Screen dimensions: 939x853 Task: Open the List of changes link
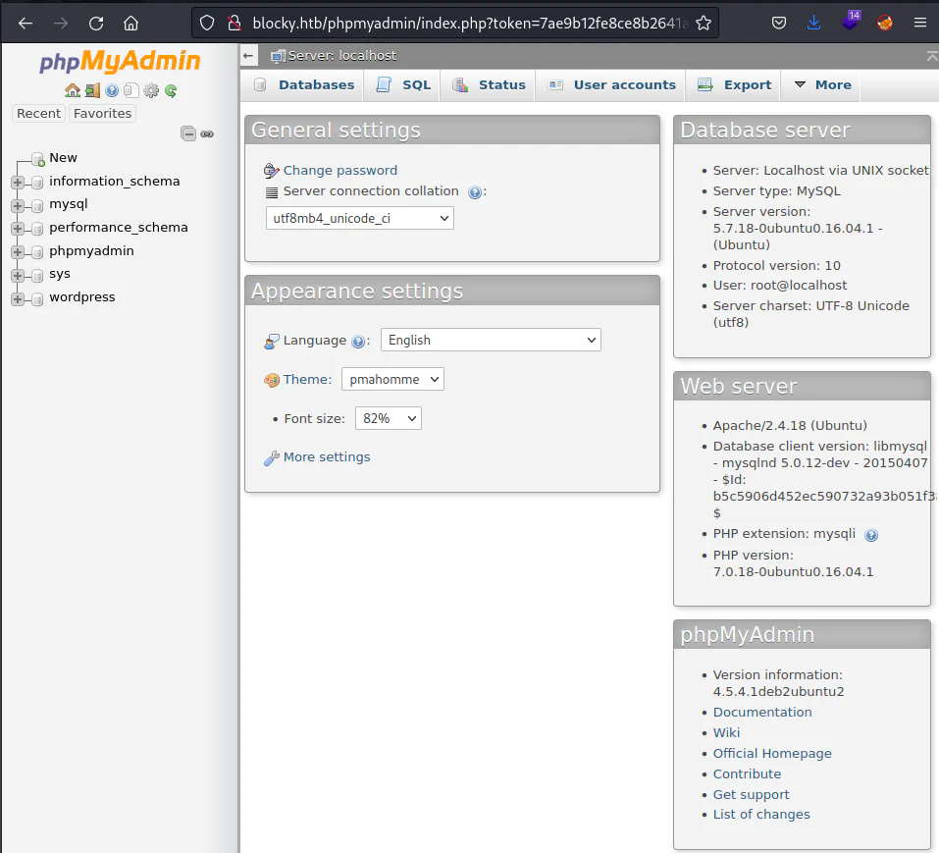point(761,815)
